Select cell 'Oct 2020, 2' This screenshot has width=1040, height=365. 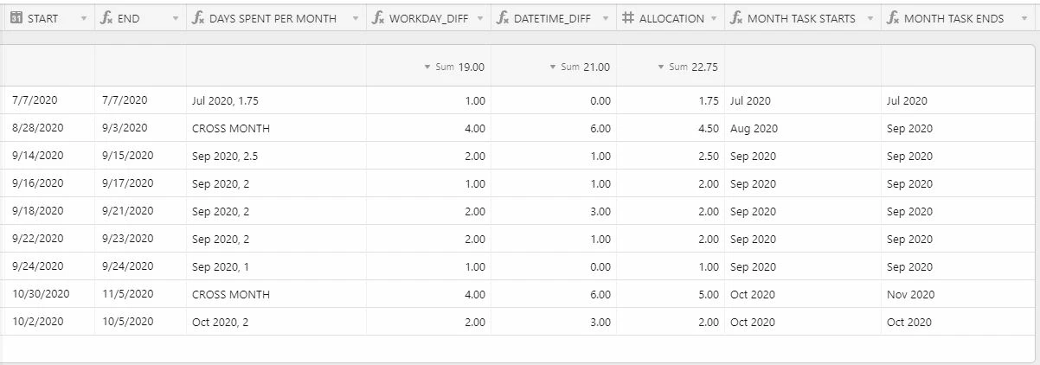tap(276, 322)
